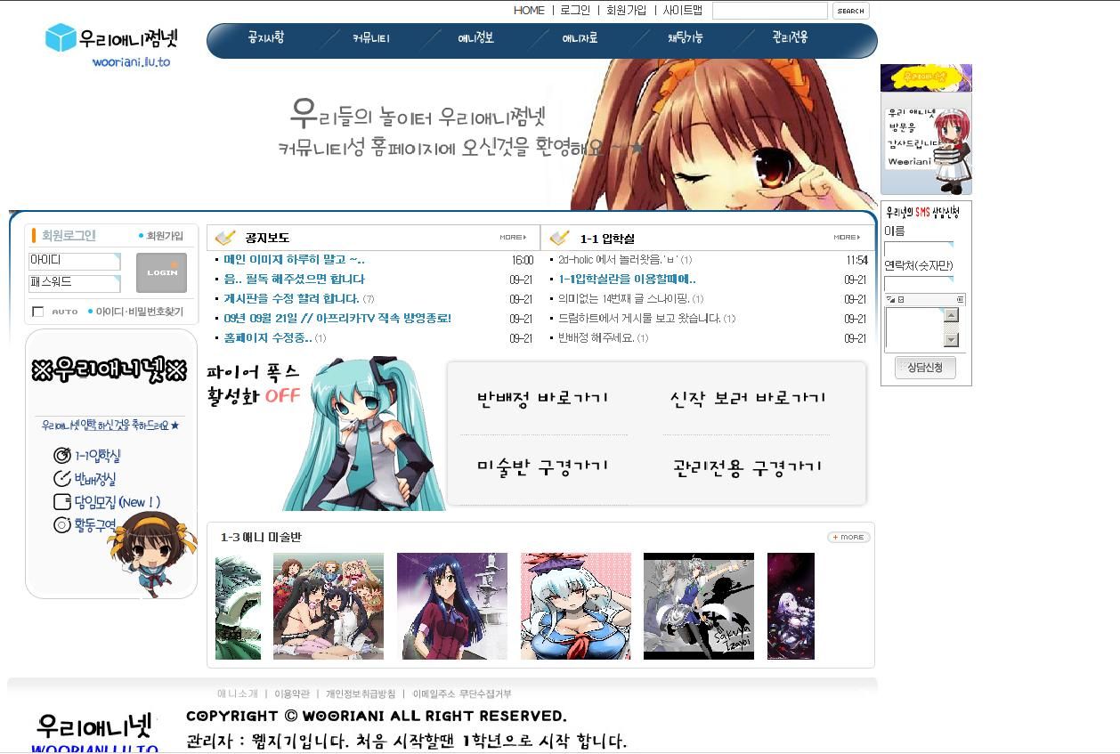Open the dark purple gallery thumbnail
Screen dimensions: 1120x754
[791, 606]
